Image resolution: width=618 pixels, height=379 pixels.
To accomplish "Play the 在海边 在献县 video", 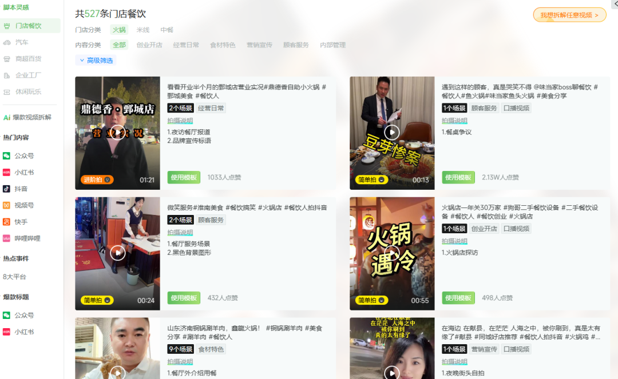I will (392, 372).
